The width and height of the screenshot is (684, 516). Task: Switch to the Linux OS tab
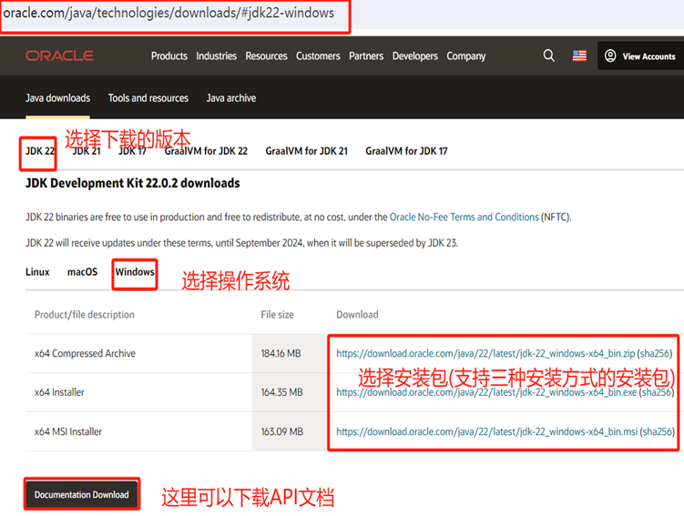(37, 272)
